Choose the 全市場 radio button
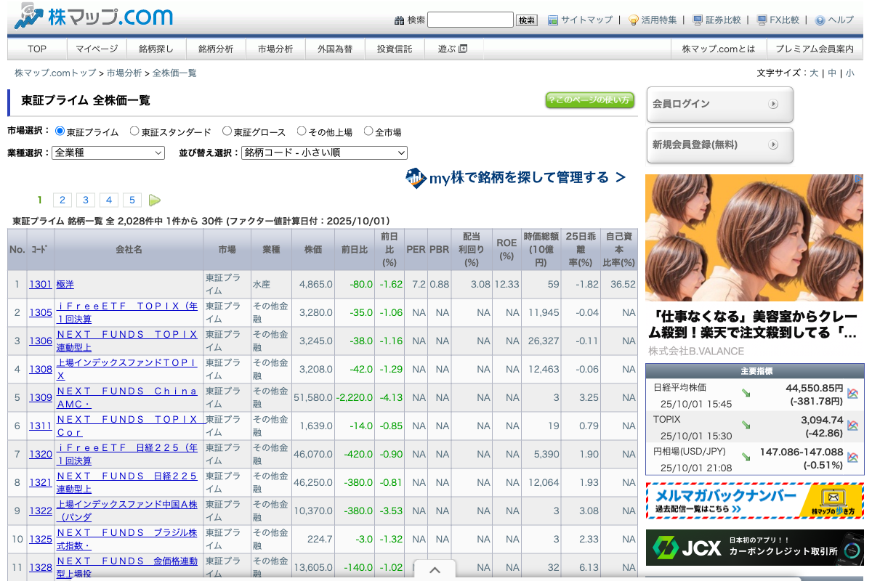The width and height of the screenshot is (872, 581). 368,131
